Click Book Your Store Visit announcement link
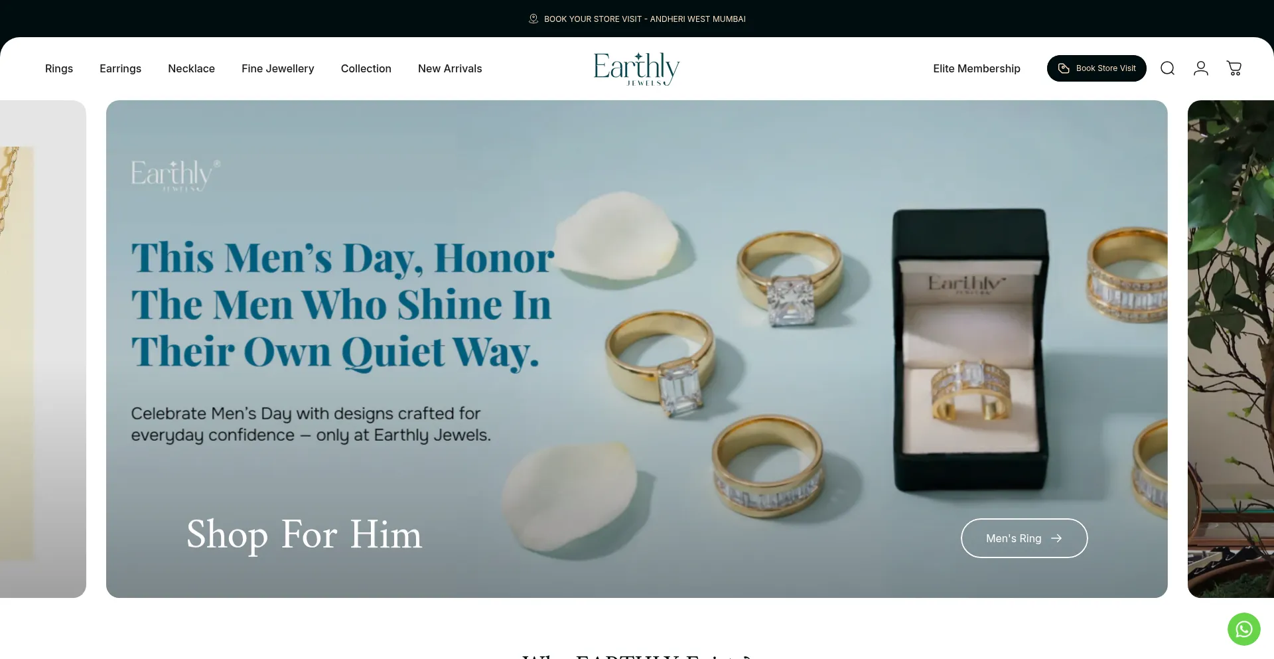The width and height of the screenshot is (1274, 659). coord(644,19)
